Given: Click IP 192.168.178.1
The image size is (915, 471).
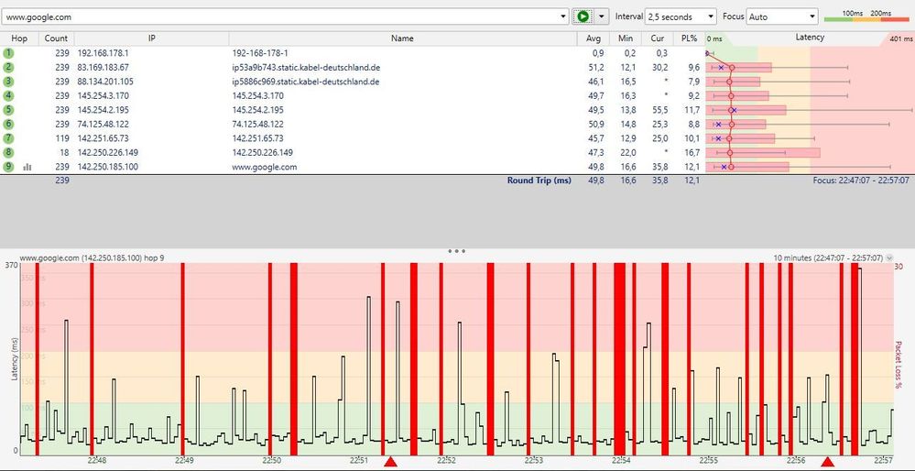Looking at the screenshot, I should (x=103, y=53).
